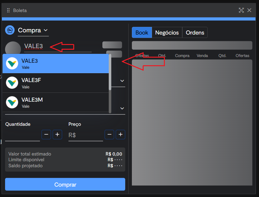259x197 pixels.
Task: Decrease Preço using the minus stepper
Action: point(109,134)
